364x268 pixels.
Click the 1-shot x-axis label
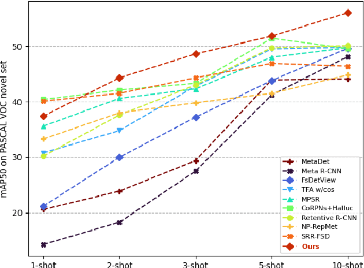43,265
